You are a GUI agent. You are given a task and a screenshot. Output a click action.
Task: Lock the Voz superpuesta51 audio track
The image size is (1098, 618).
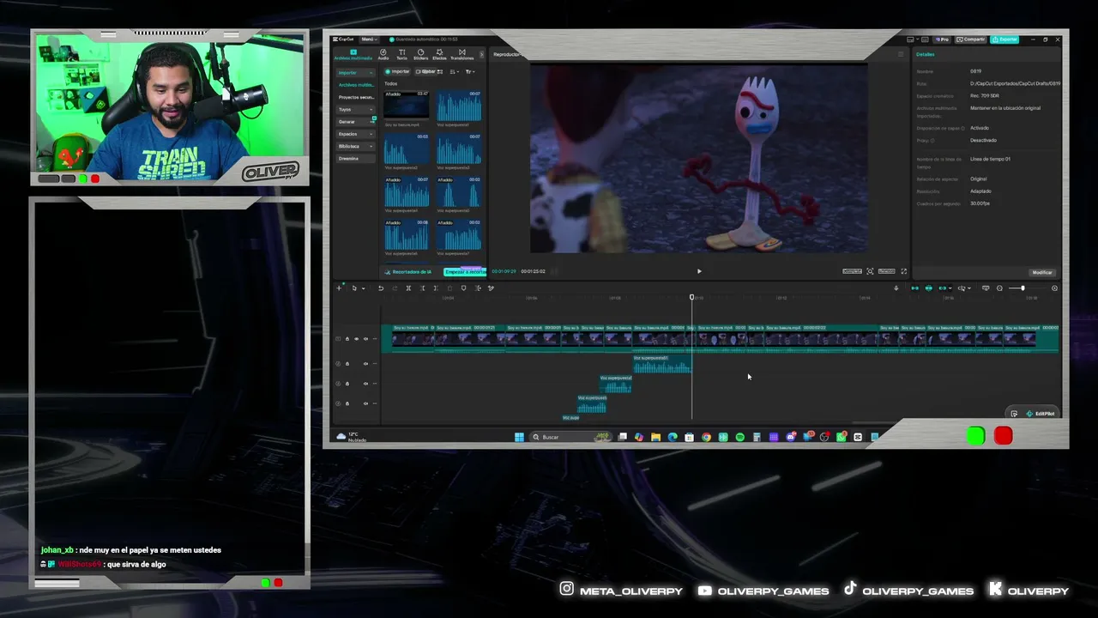(347, 364)
